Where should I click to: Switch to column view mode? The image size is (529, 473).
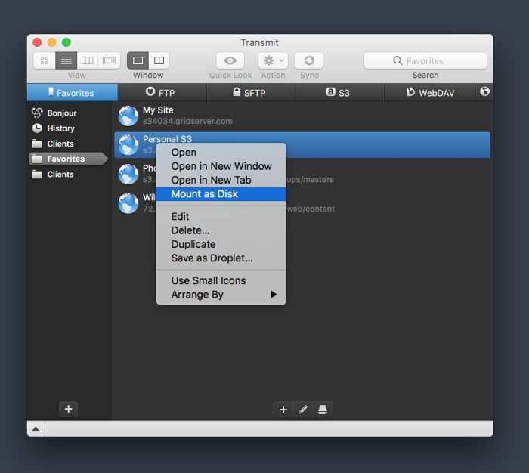[x=88, y=60]
